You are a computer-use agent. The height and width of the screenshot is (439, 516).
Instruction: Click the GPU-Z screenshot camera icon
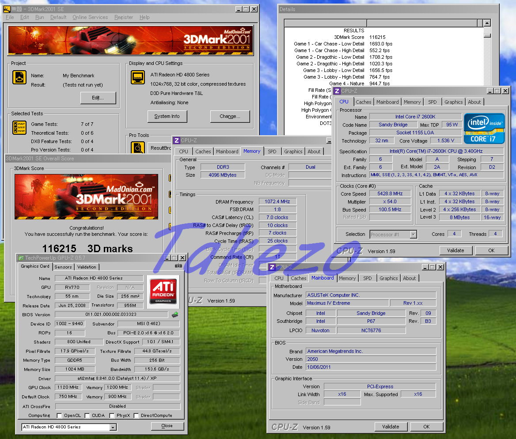click(x=178, y=265)
